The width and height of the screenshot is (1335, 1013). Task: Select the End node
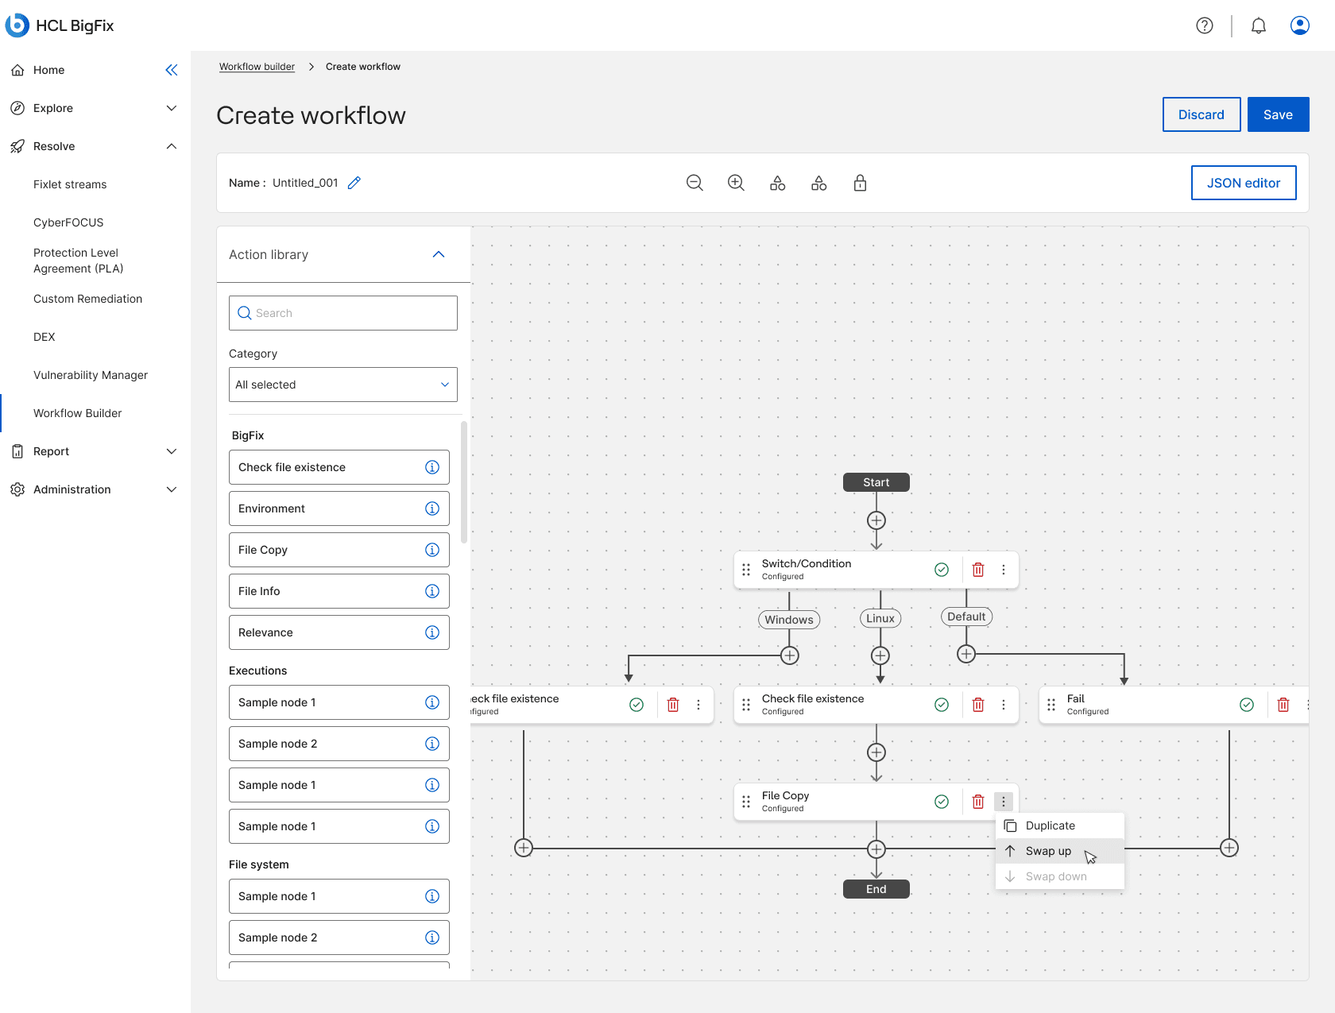[x=876, y=889]
